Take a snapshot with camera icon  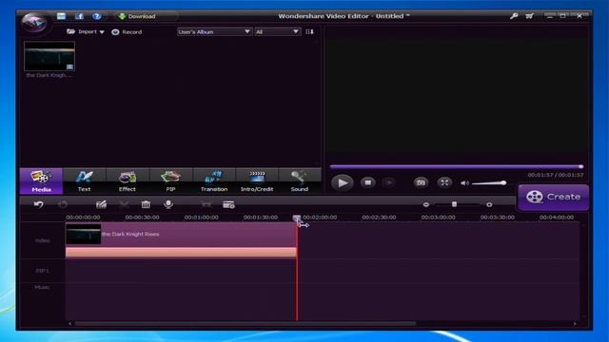pyautogui.click(x=421, y=182)
